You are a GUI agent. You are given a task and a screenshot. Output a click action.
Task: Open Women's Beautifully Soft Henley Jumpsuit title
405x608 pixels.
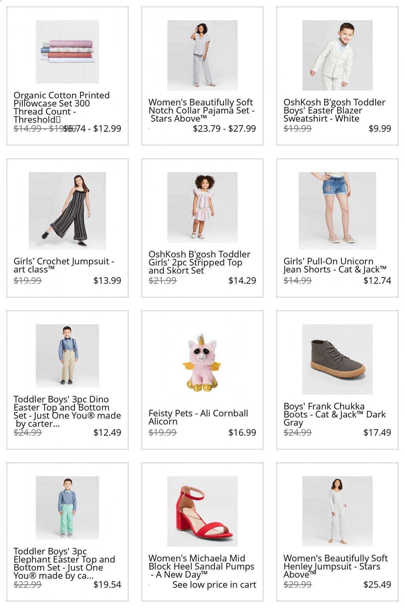pos(336,566)
